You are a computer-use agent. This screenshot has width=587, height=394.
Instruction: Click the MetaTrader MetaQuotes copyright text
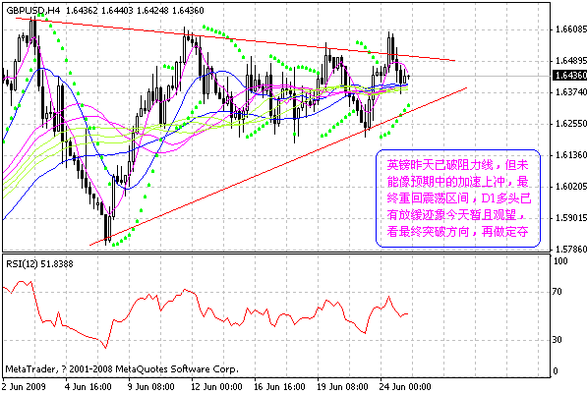122,369
